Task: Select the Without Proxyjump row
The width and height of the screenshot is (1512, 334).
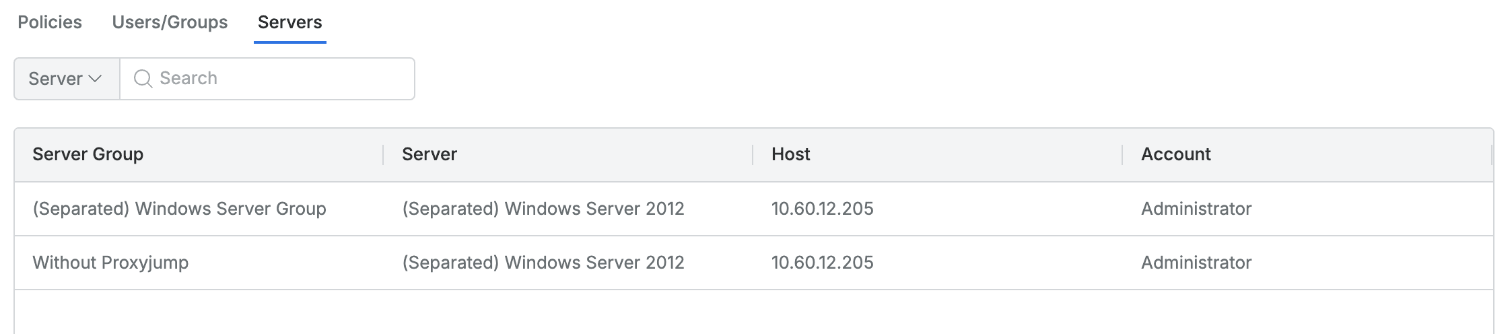Action: 110,263
